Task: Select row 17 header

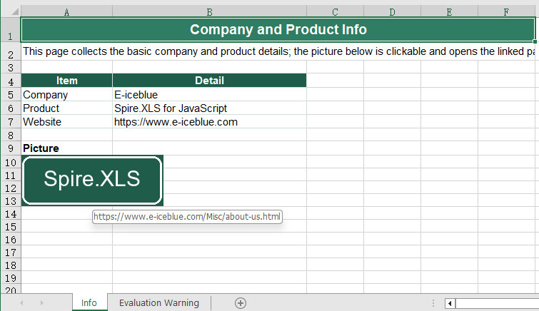Action: pos(11,253)
